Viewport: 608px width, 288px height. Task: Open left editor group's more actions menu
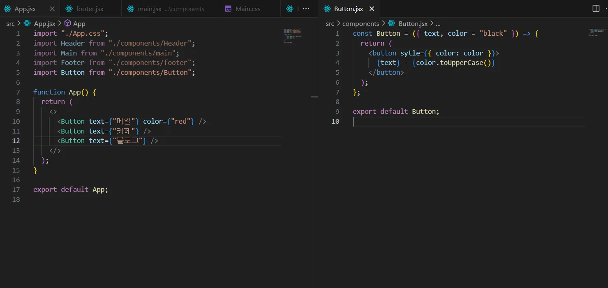click(306, 9)
